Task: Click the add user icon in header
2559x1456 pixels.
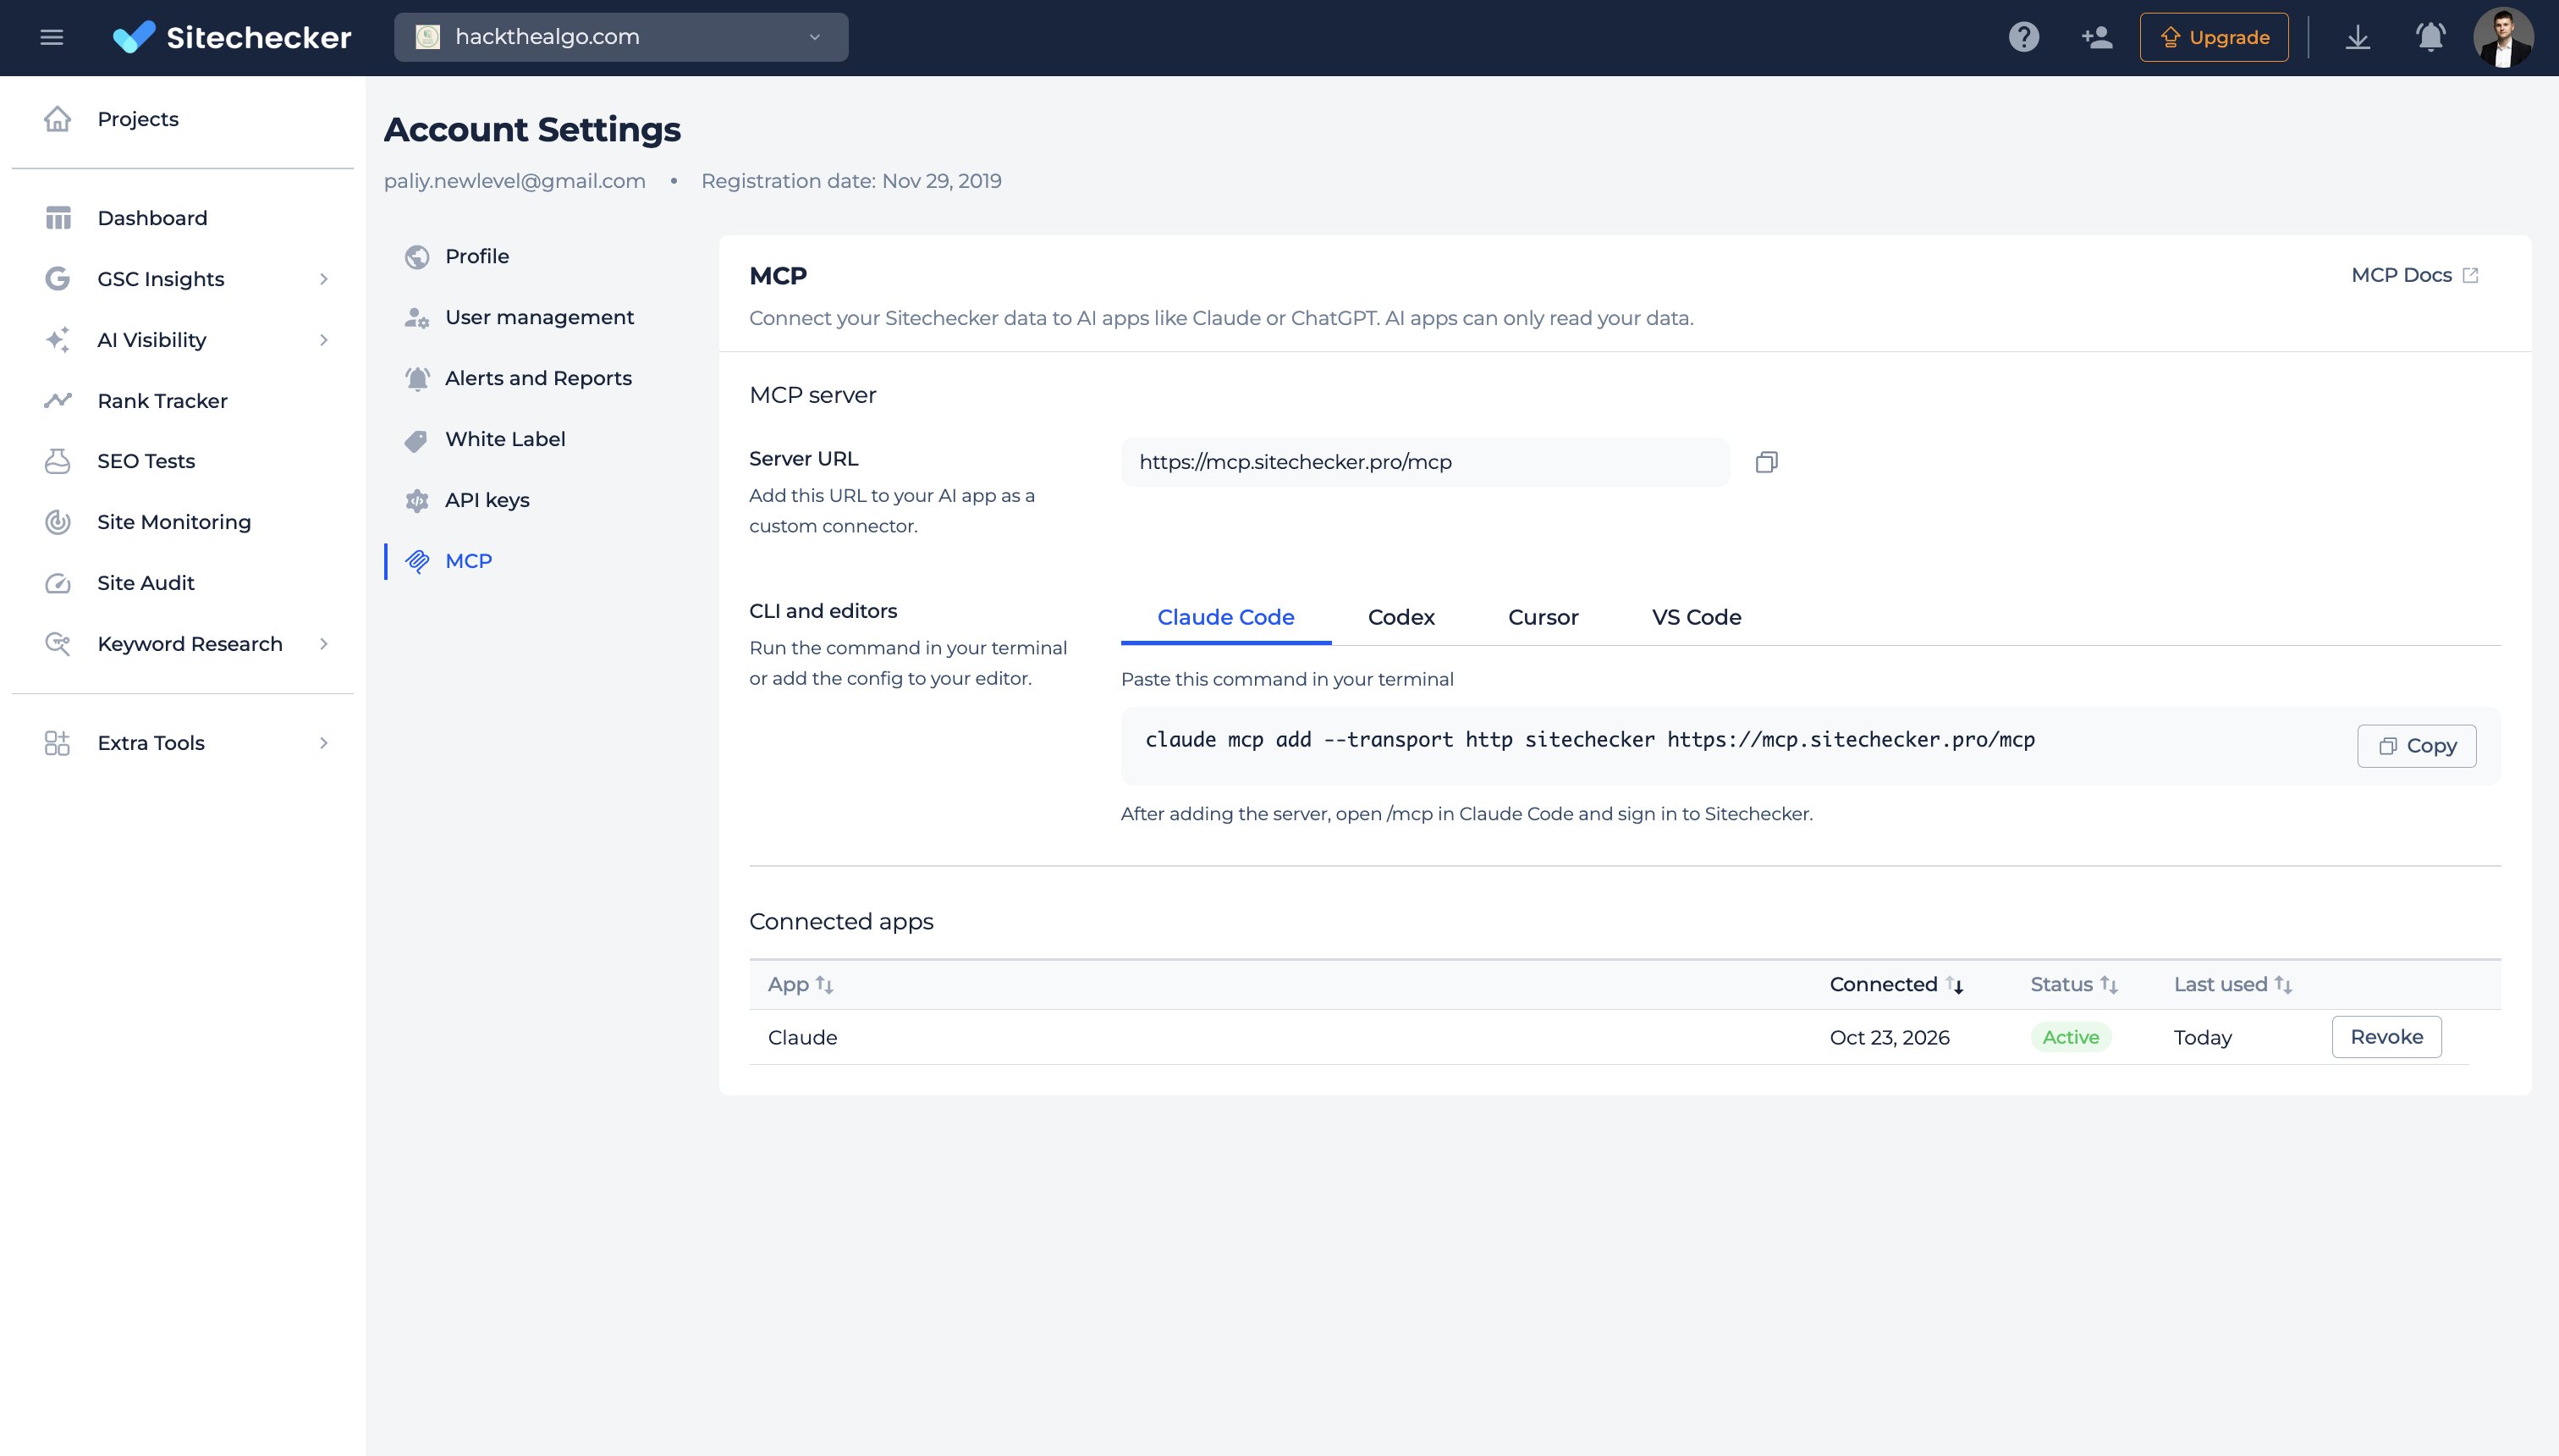Action: click(x=2096, y=37)
